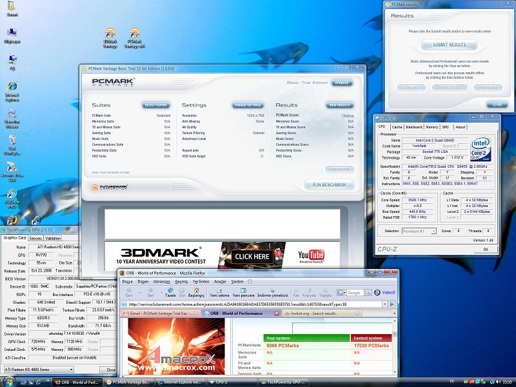Screen dimensions: 516x387
Task: Click the UPGRADE button in PCMark Vantage
Action: [342, 83]
